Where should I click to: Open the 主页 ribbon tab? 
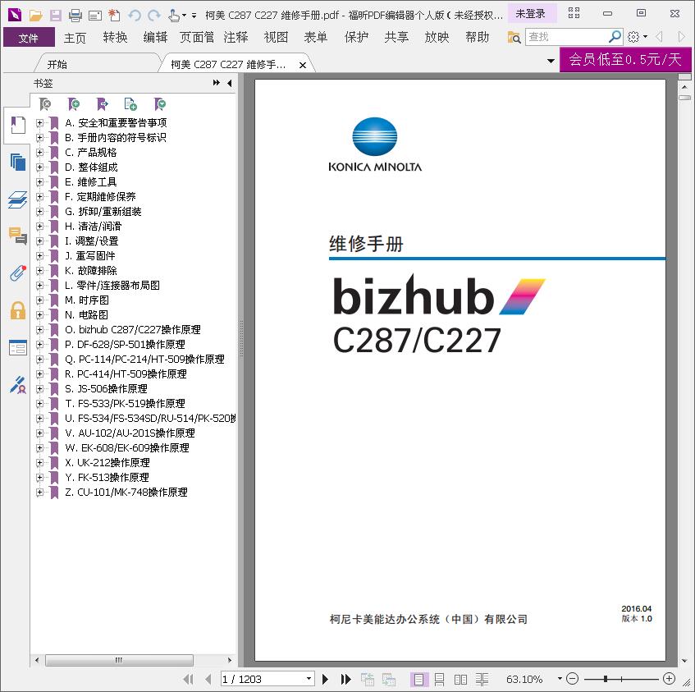75,37
